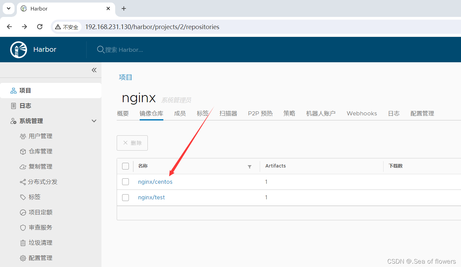The image size is (461, 267).
Task: Click the 项目 projects icon in sidebar
Action: [x=14, y=91]
